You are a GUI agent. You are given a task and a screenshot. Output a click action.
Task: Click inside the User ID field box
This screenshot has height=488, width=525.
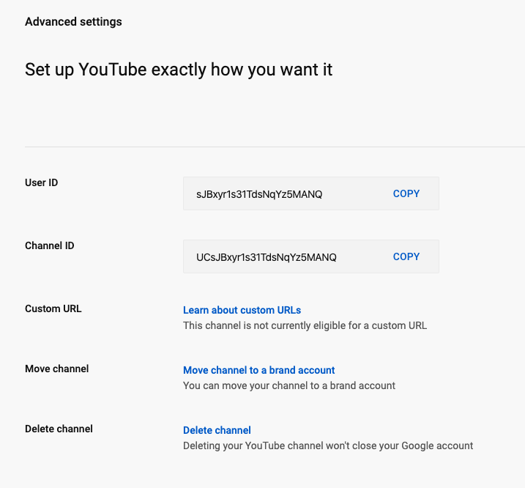tap(311, 193)
